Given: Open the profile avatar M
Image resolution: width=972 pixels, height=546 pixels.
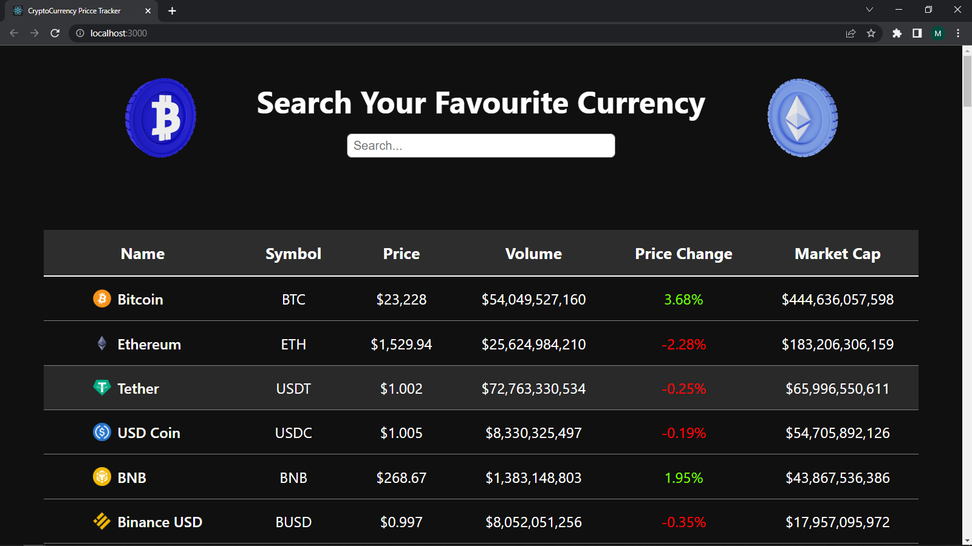Looking at the screenshot, I should [938, 33].
